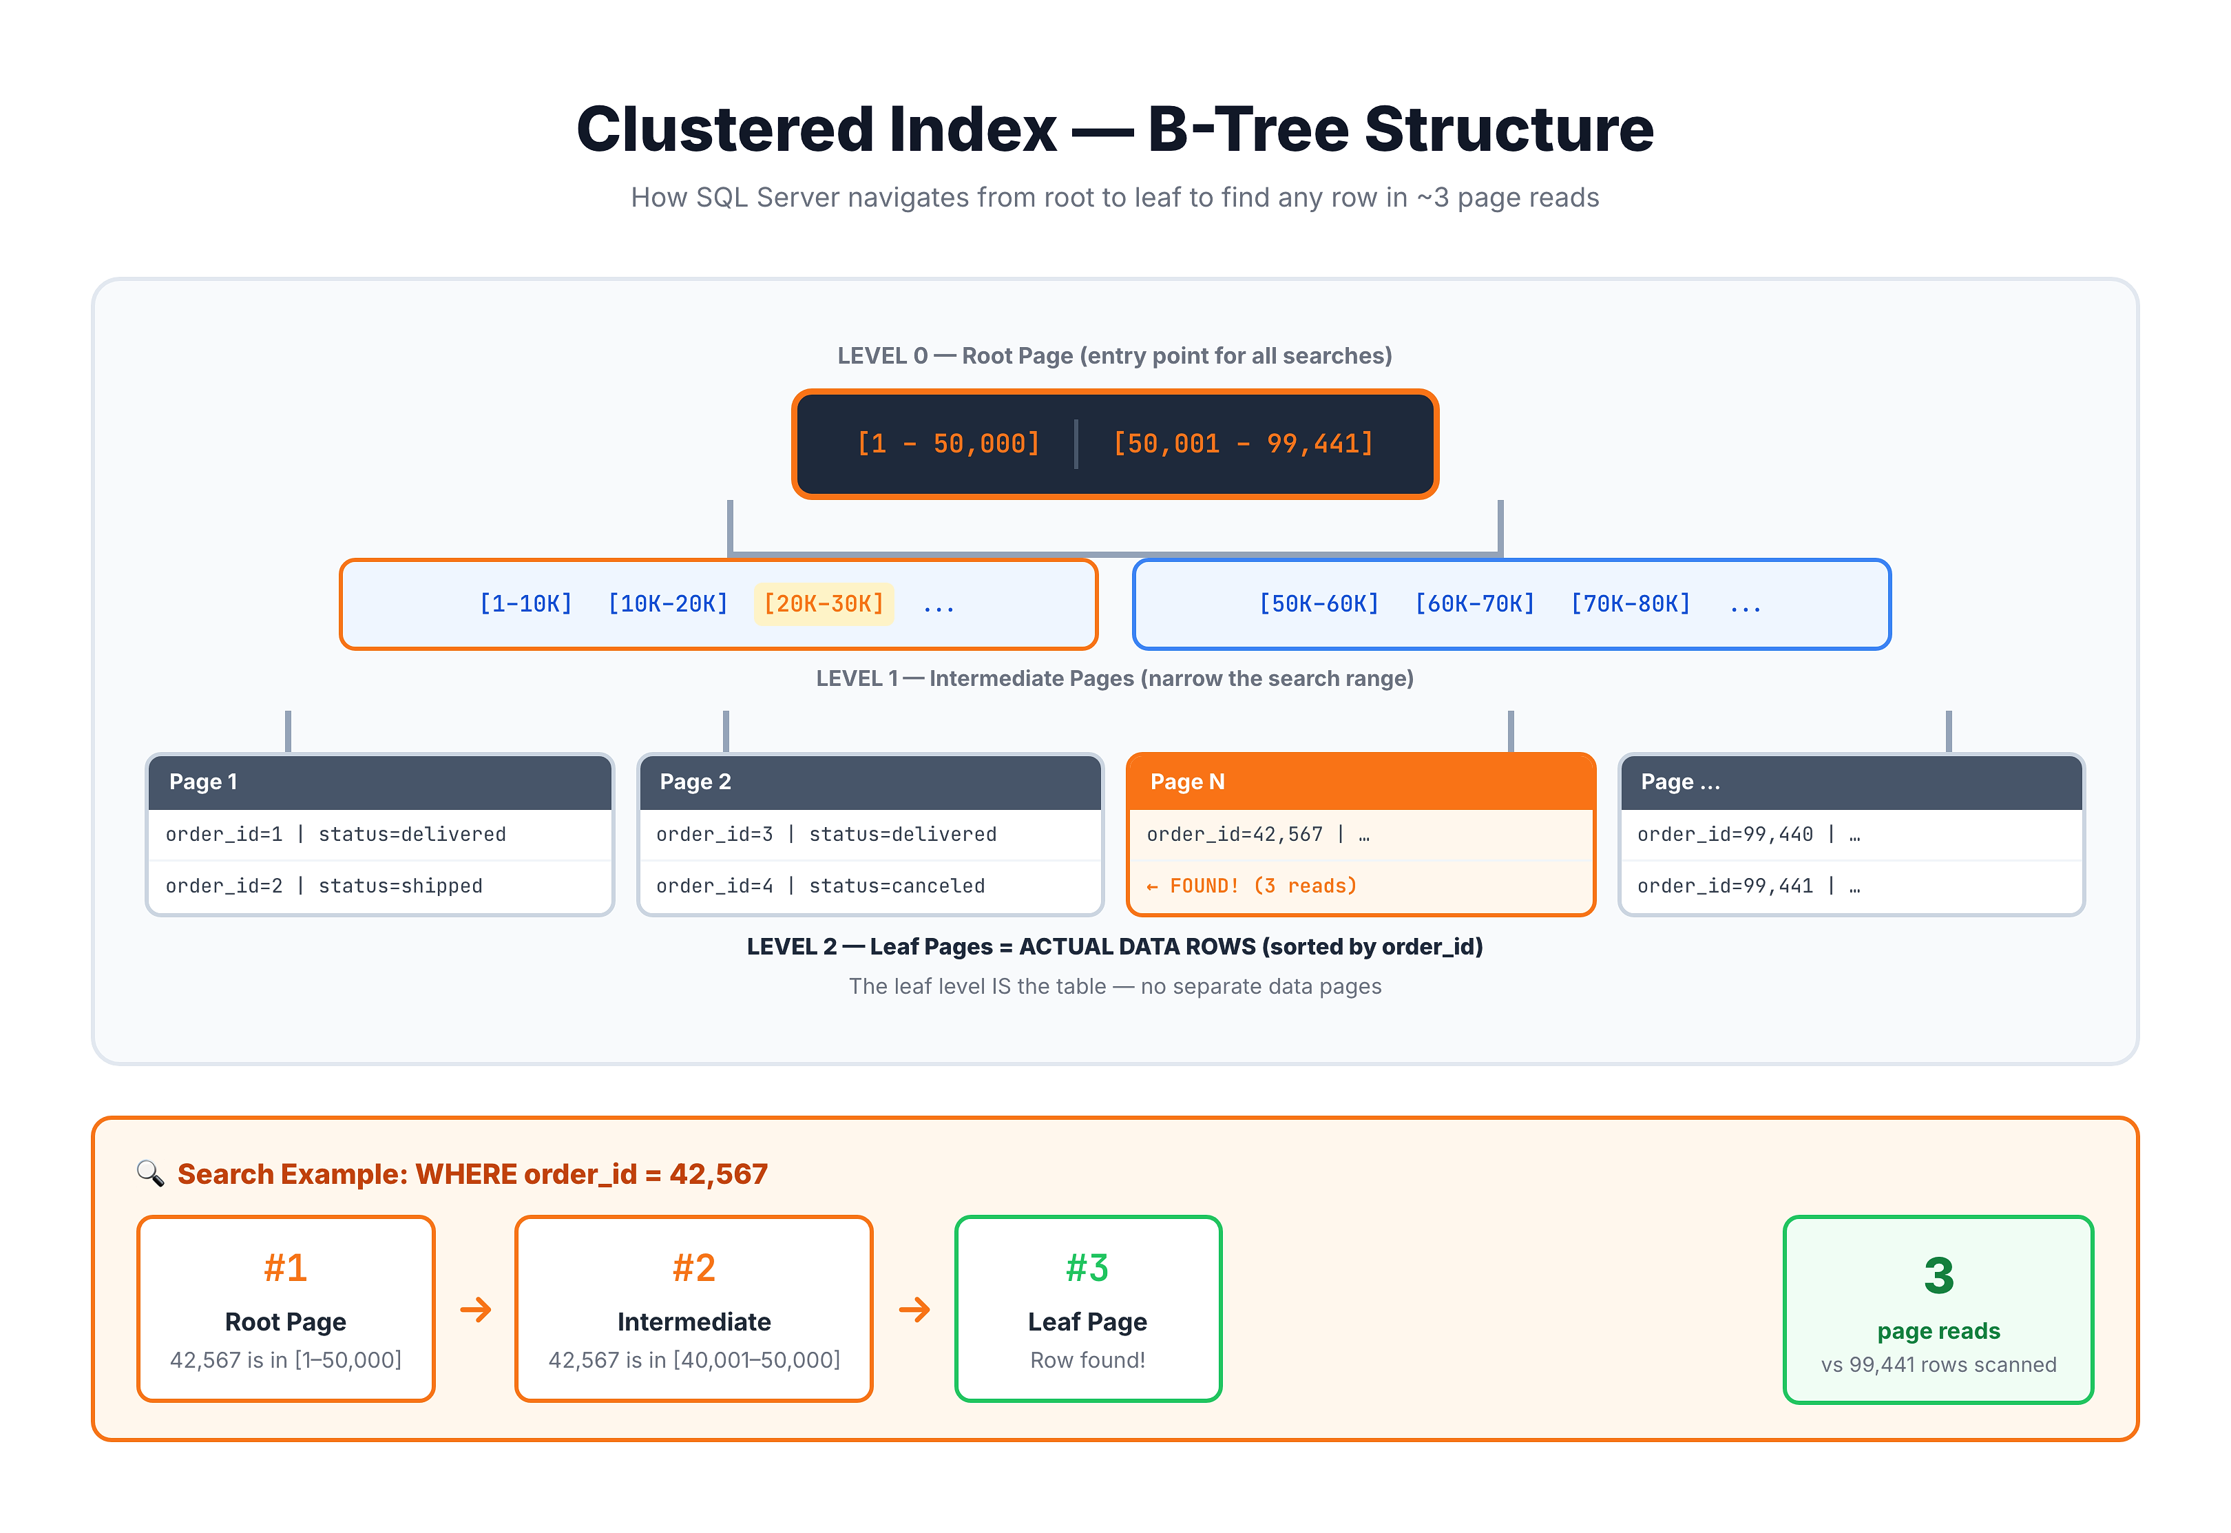Click the '42,567 is in [40,001–50,000]' text
This screenshot has width=2231, height=1533.
(694, 1360)
